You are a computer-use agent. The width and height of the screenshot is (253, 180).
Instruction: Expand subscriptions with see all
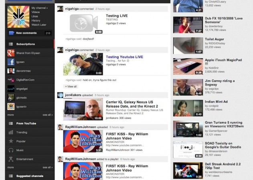tap(47, 115)
